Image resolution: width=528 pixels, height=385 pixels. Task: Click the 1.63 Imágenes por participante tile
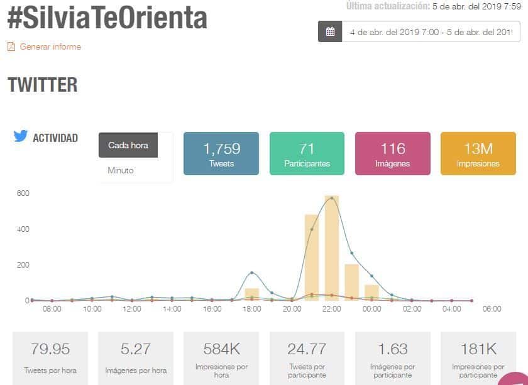coord(393,358)
